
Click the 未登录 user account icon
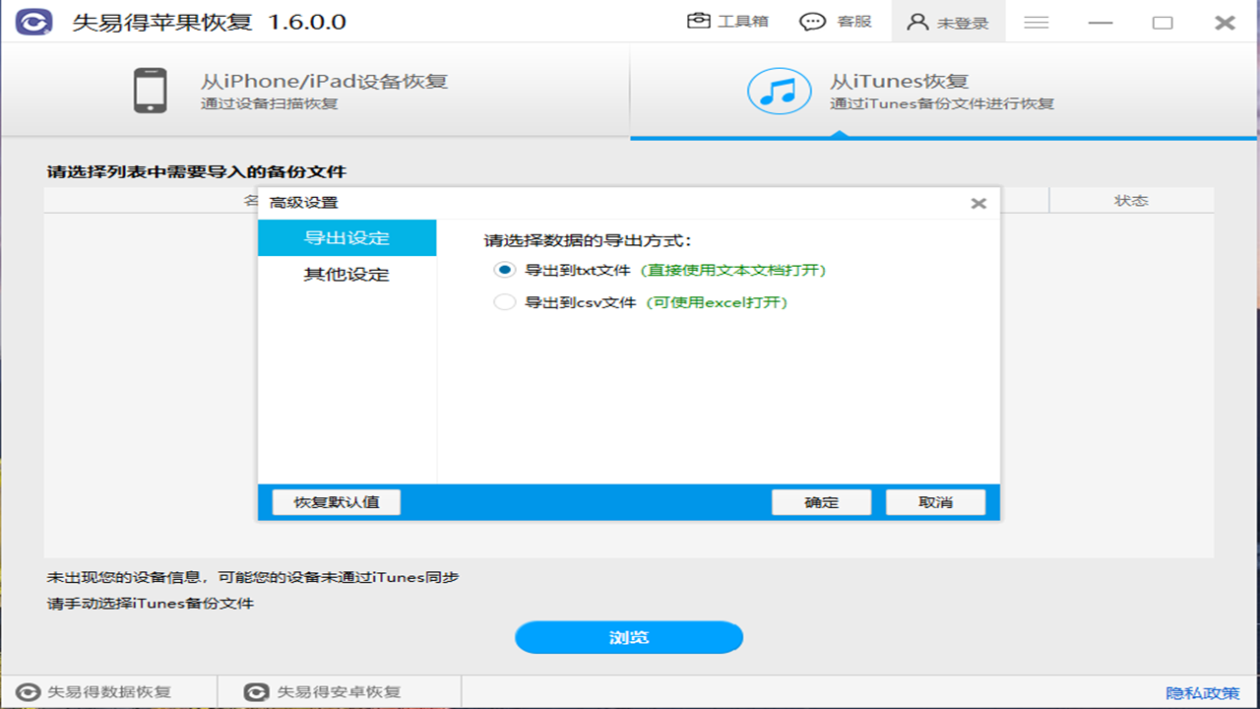(917, 22)
